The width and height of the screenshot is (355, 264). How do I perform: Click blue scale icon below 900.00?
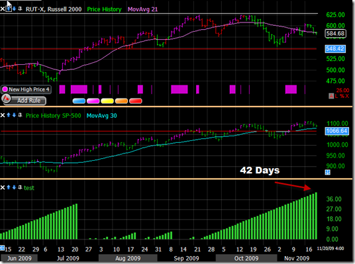coord(328,173)
